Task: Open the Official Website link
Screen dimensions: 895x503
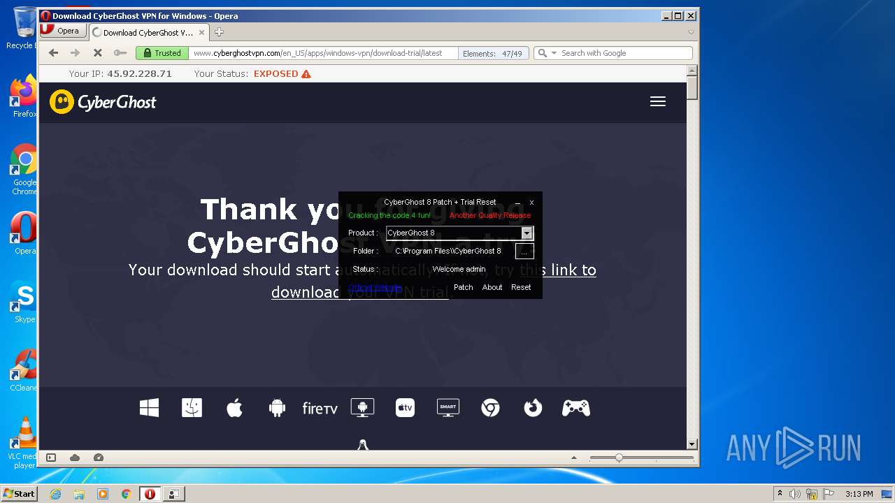Action: 375,287
